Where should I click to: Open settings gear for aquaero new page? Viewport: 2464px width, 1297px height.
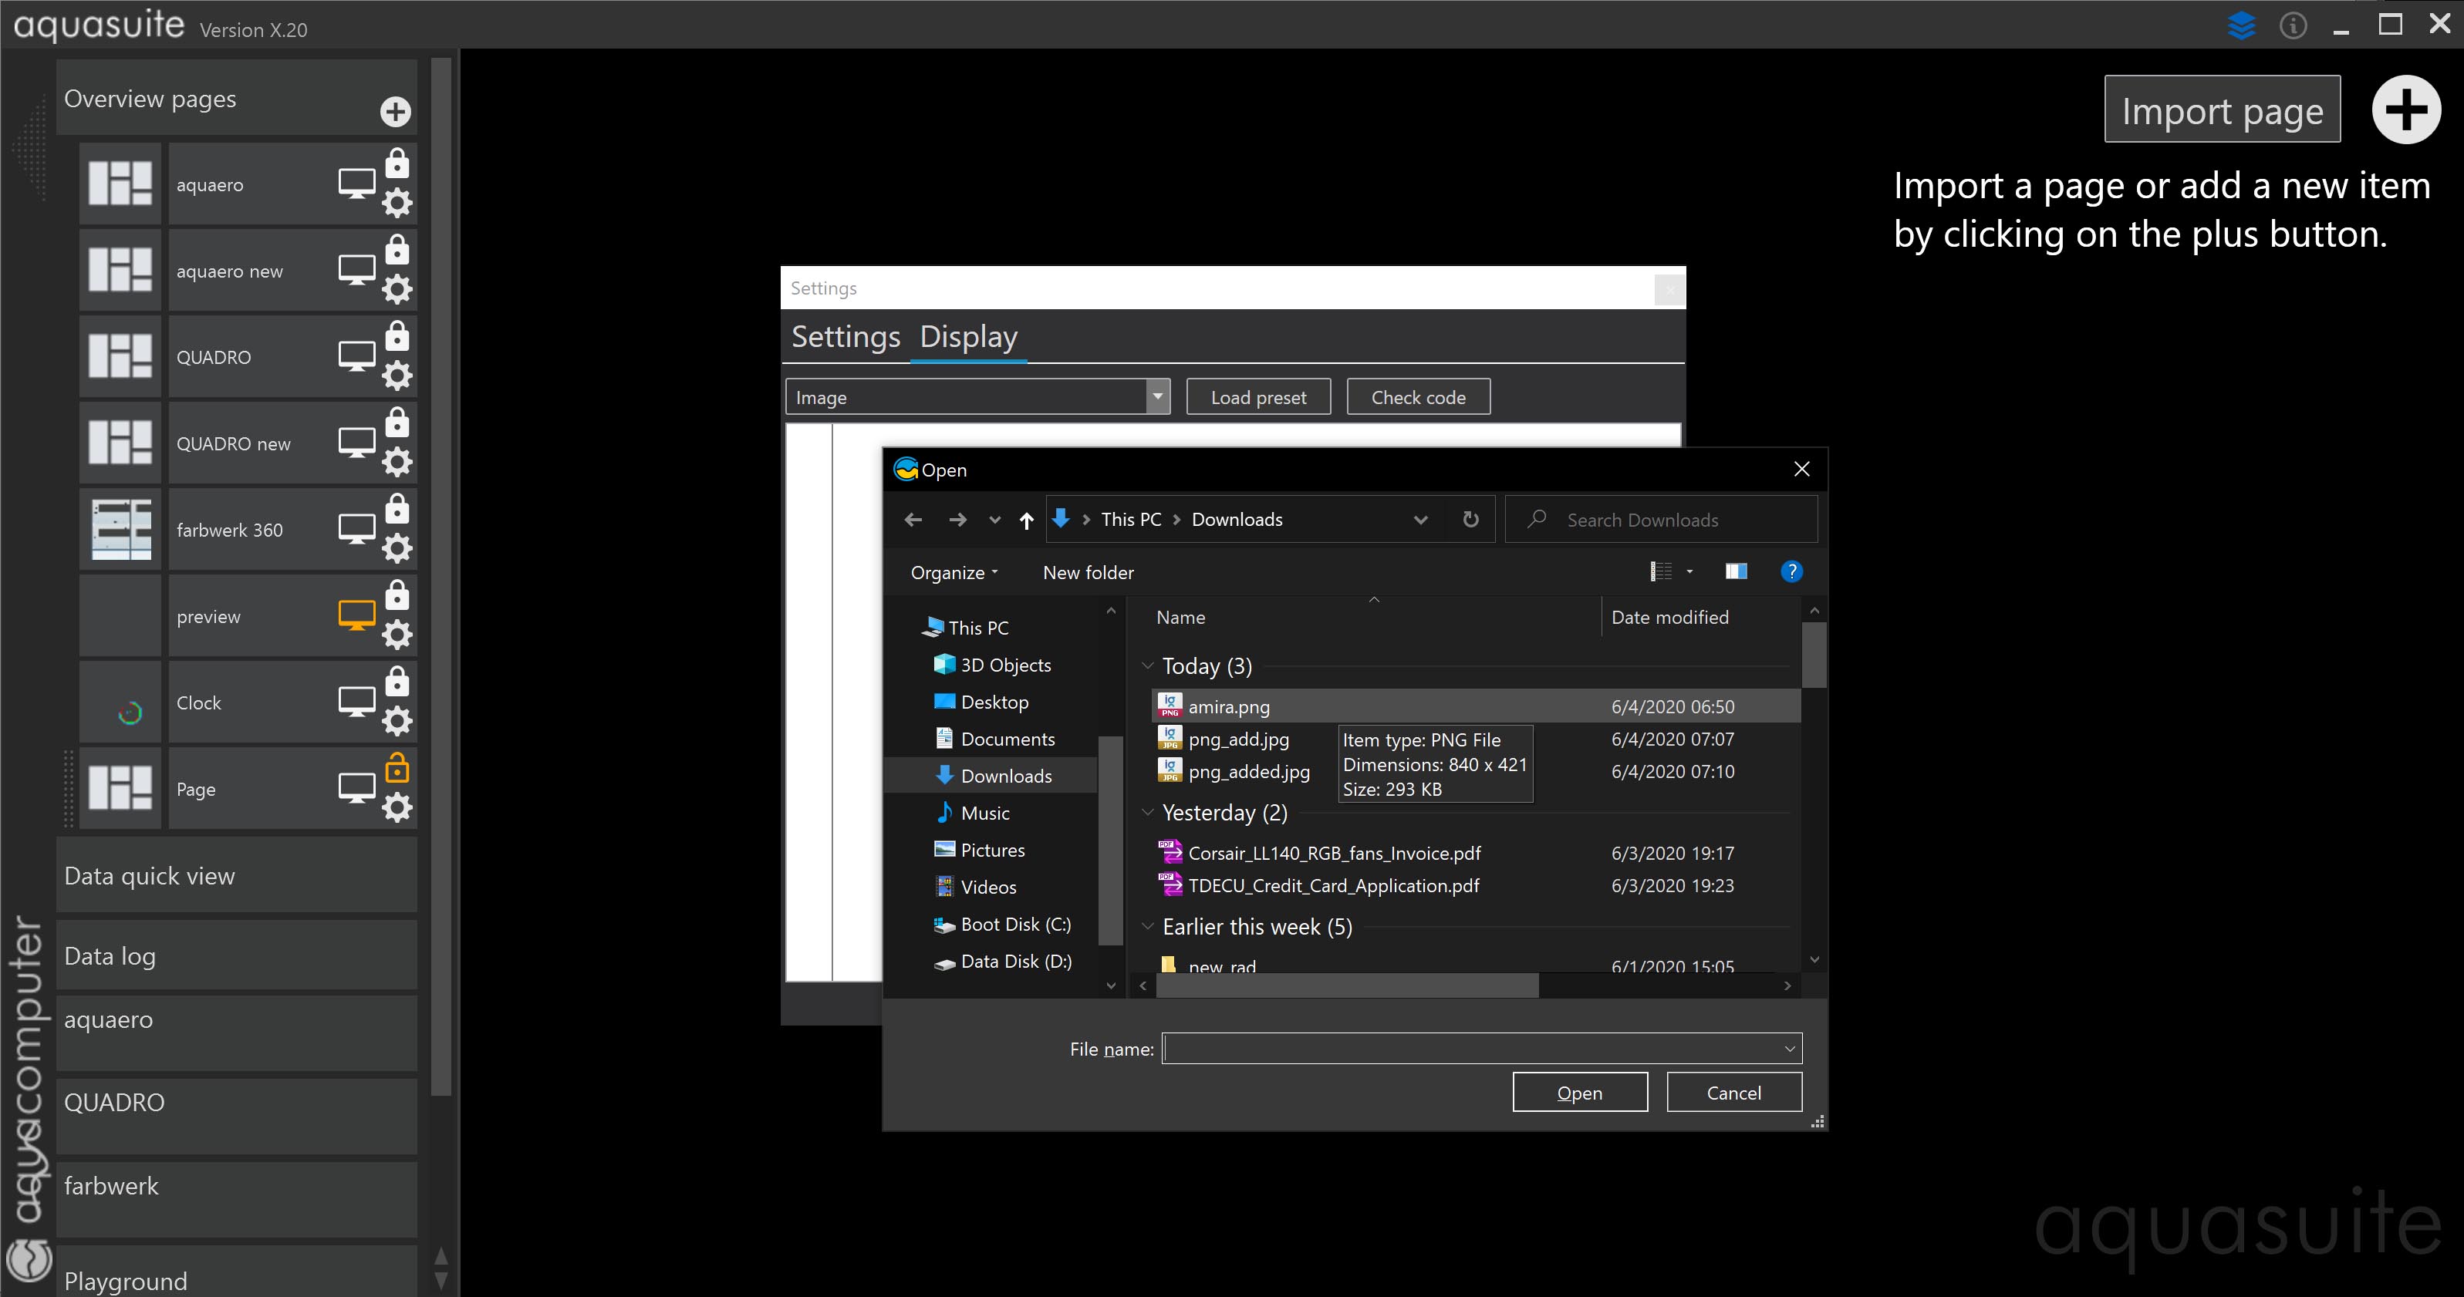397,288
